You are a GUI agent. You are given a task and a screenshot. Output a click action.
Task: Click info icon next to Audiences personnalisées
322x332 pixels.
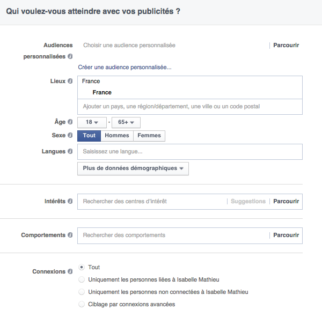[x=70, y=56]
